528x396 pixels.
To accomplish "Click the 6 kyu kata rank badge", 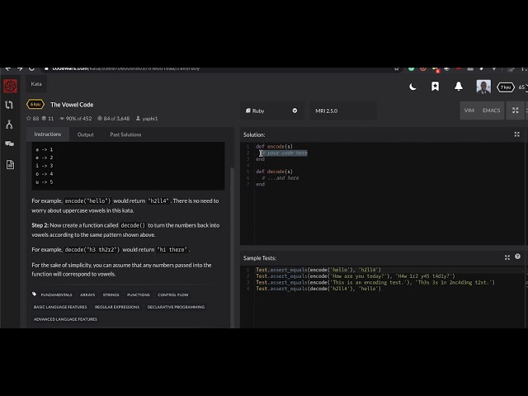I will pos(35,105).
